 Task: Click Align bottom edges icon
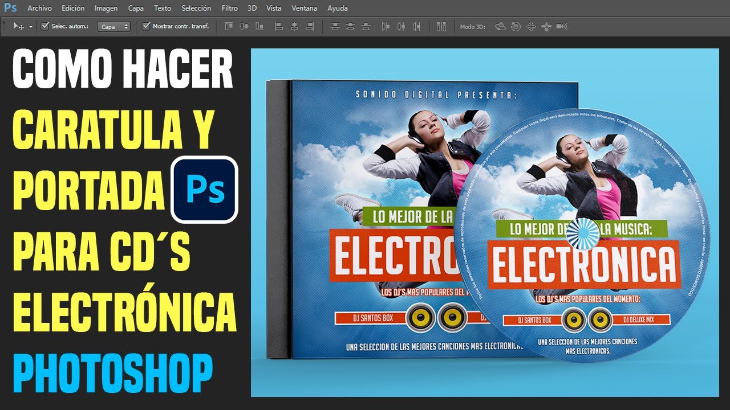[259, 26]
